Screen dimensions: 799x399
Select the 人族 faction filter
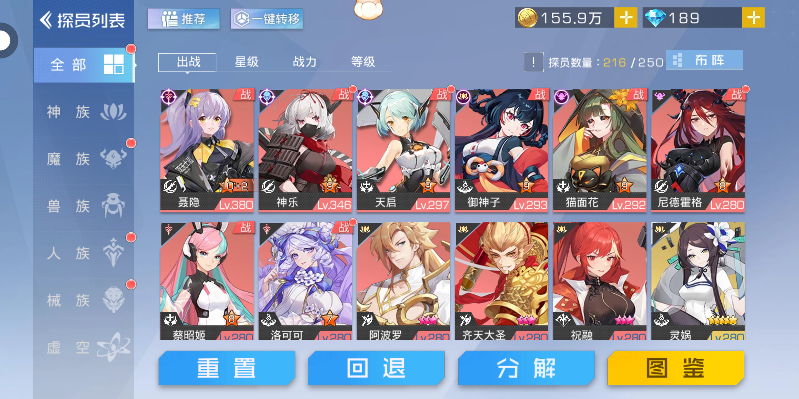[x=84, y=253]
